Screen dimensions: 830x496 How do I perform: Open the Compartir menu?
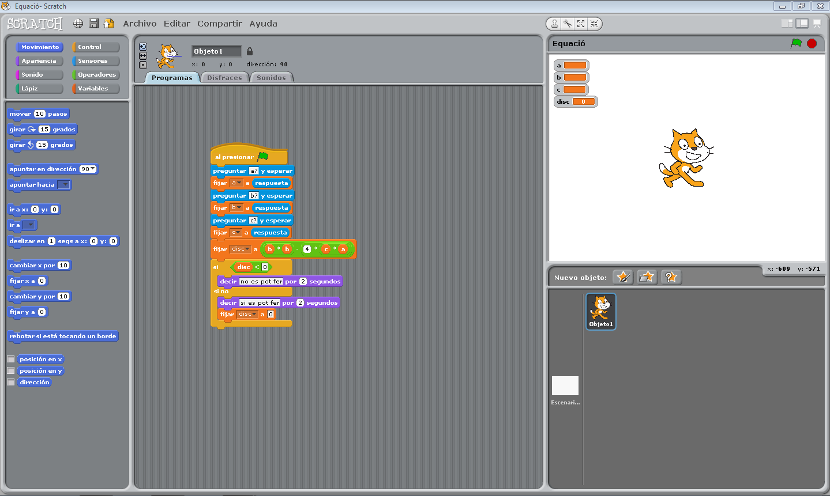[x=220, y=24]
